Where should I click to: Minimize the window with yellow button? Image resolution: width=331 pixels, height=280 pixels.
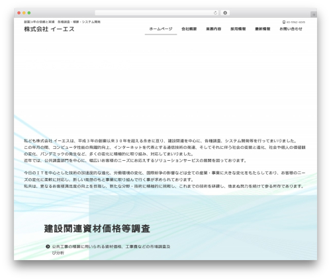(24, 13)
